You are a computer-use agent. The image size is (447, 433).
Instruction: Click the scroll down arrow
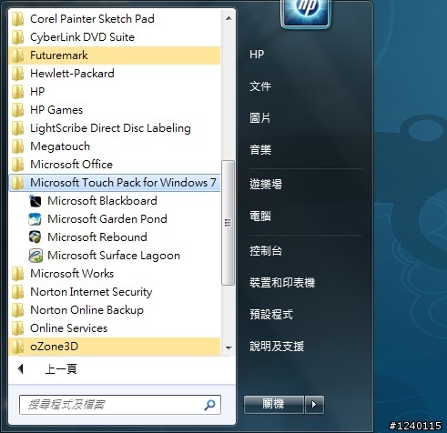(229, 347)
